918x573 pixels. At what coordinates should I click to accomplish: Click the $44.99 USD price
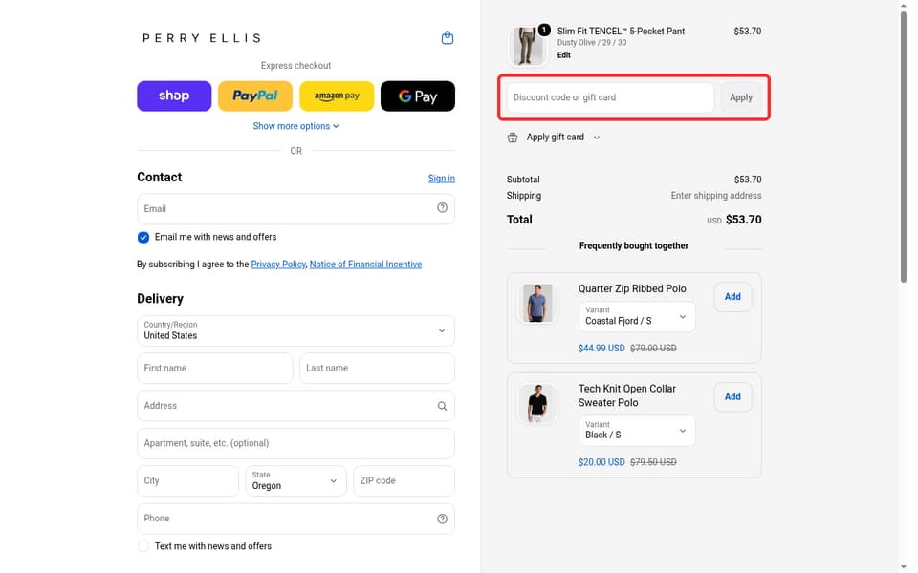click(601, 349)
